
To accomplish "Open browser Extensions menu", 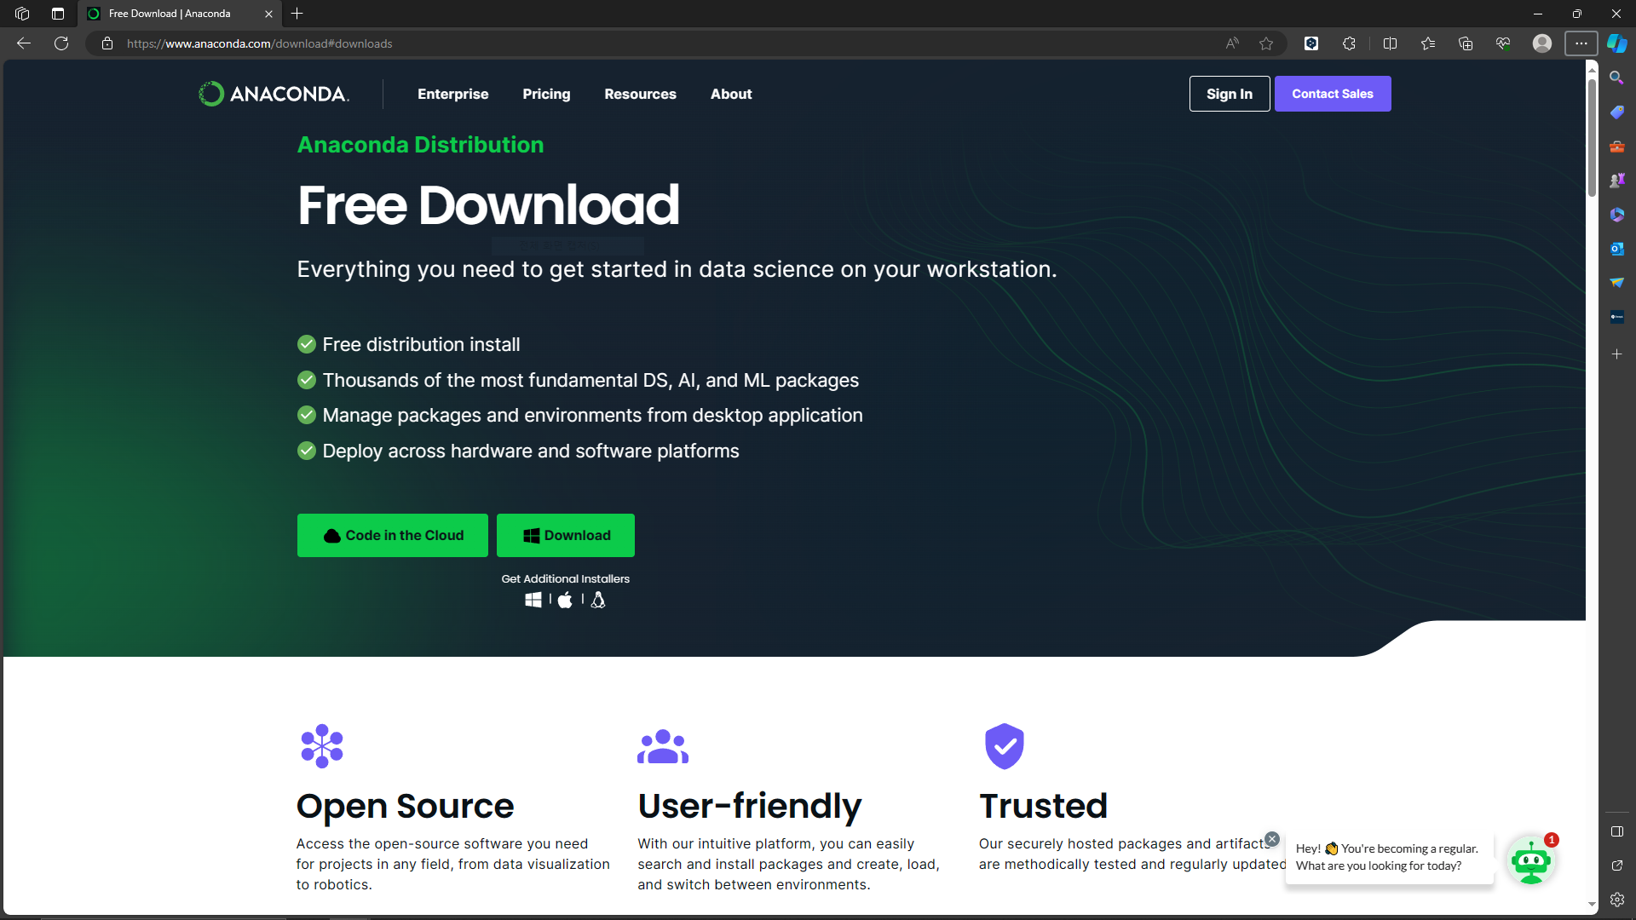I will 1349,43.
